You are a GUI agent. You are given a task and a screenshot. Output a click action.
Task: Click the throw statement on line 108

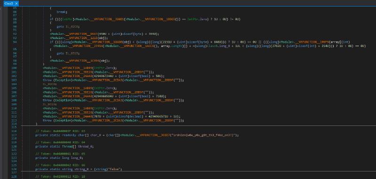pos(113,101)
